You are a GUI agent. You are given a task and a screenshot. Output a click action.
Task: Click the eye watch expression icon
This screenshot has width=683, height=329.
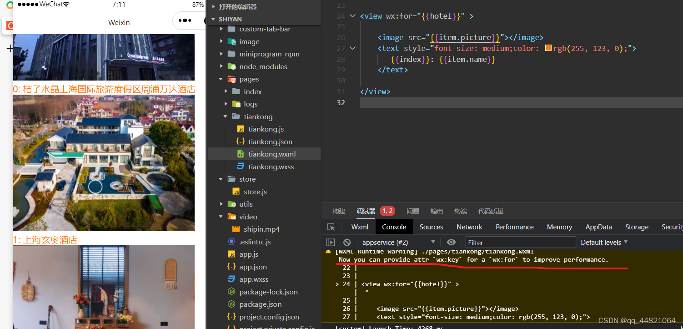click(451, 242)
